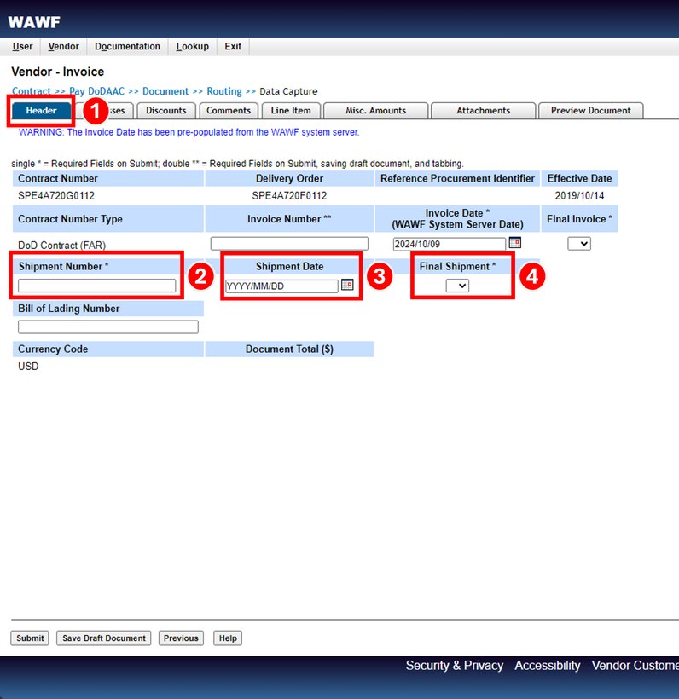The height and width of the screenshot is (699, 679).
Task: Click the Submit button
Action: [x=30, y=638]
